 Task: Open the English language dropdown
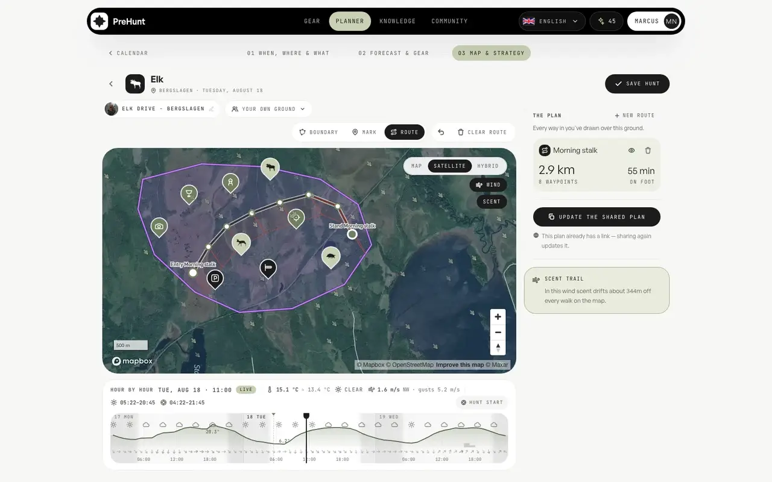pyautogui.click(x=552, y=21)
